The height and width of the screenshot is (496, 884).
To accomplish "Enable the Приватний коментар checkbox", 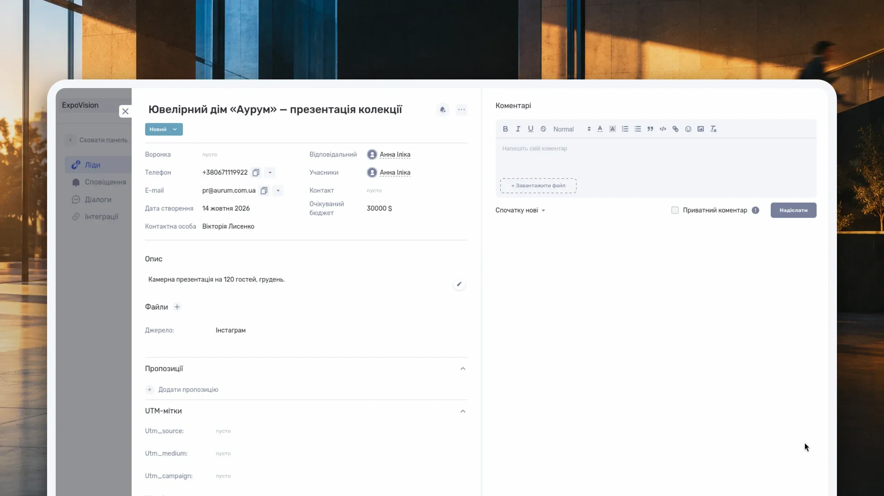I will pyautogui.click(x=675, y=210).
